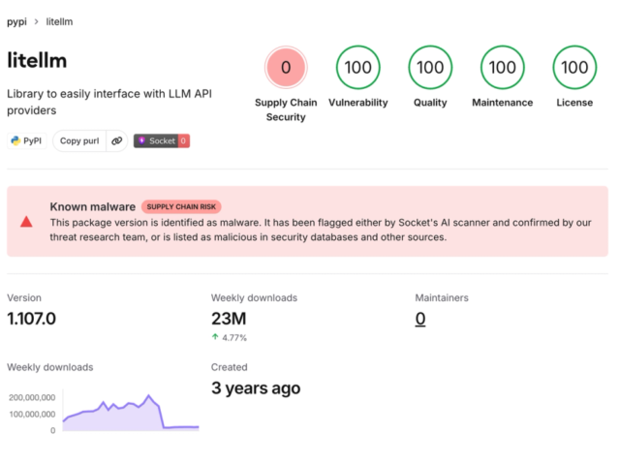Open the Socket score badge

click(x=162, y=140)
